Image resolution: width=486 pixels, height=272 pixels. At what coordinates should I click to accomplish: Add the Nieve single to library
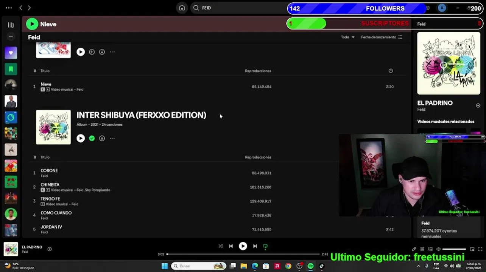pos(92,52)
